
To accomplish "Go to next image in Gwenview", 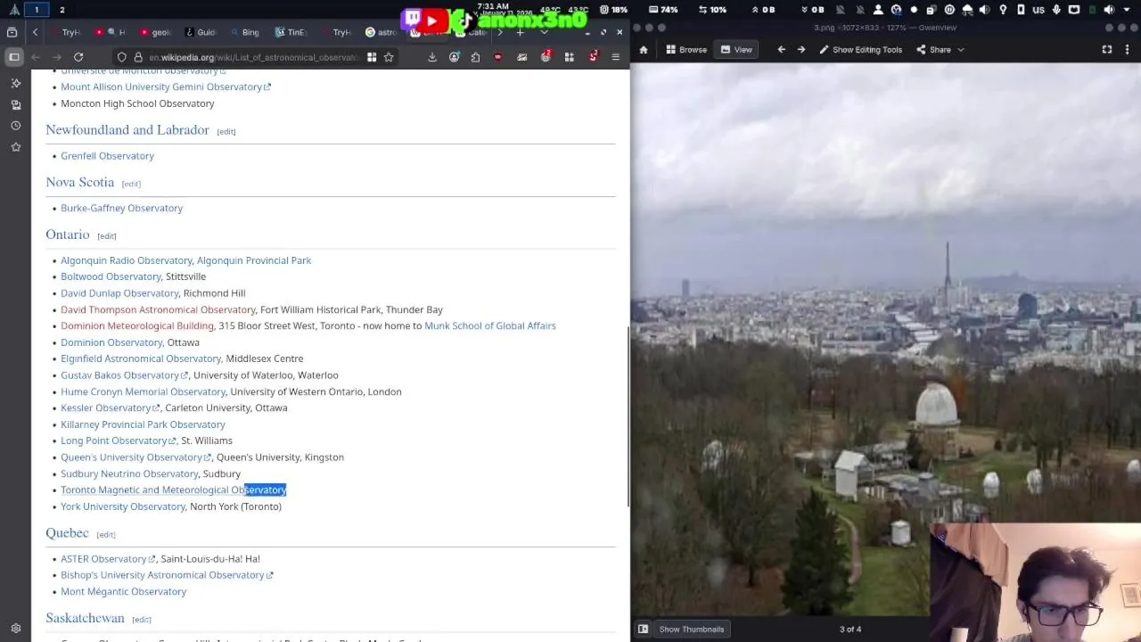I will pyautogui.click(x=801, y=50).
